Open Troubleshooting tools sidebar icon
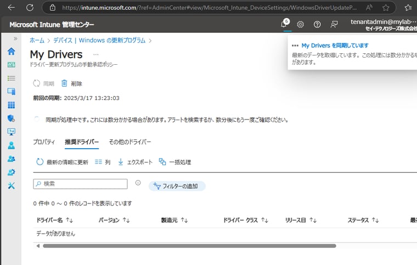The width and height of the screenshot is (417, 265). 11,185
